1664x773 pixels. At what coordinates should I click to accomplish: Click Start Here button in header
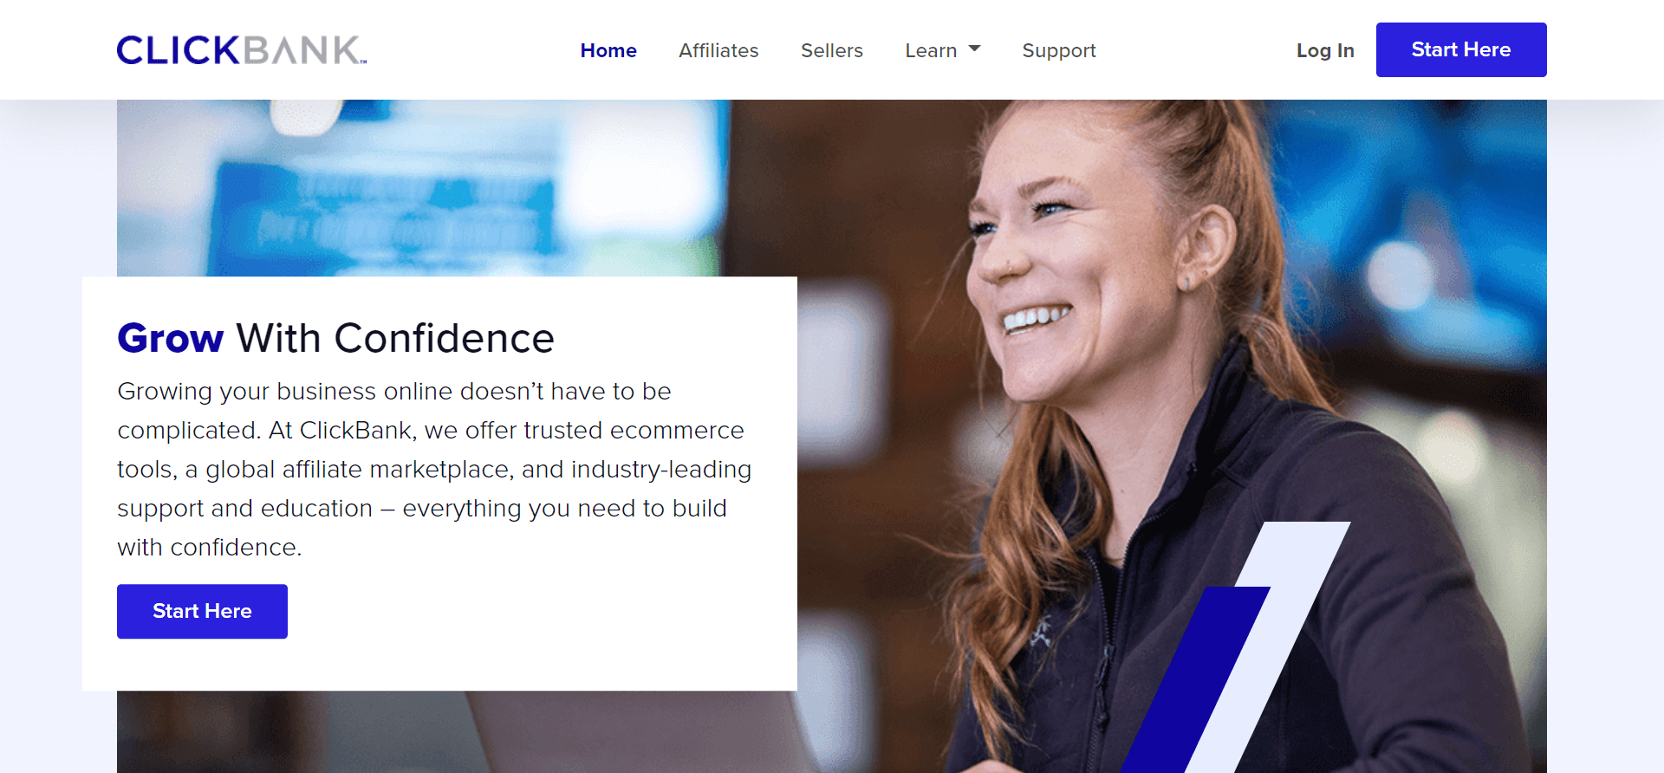(x=1461, y=49)
